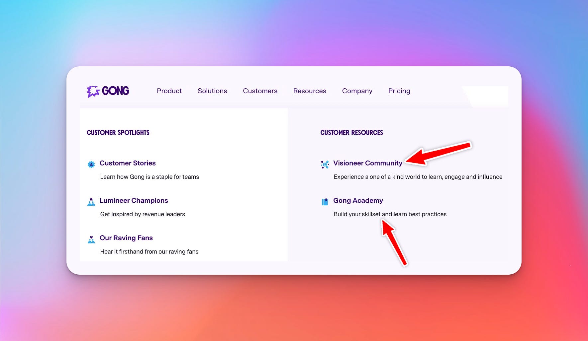
Task: Open the Our Raving Fans link
Action: point(126,238)
